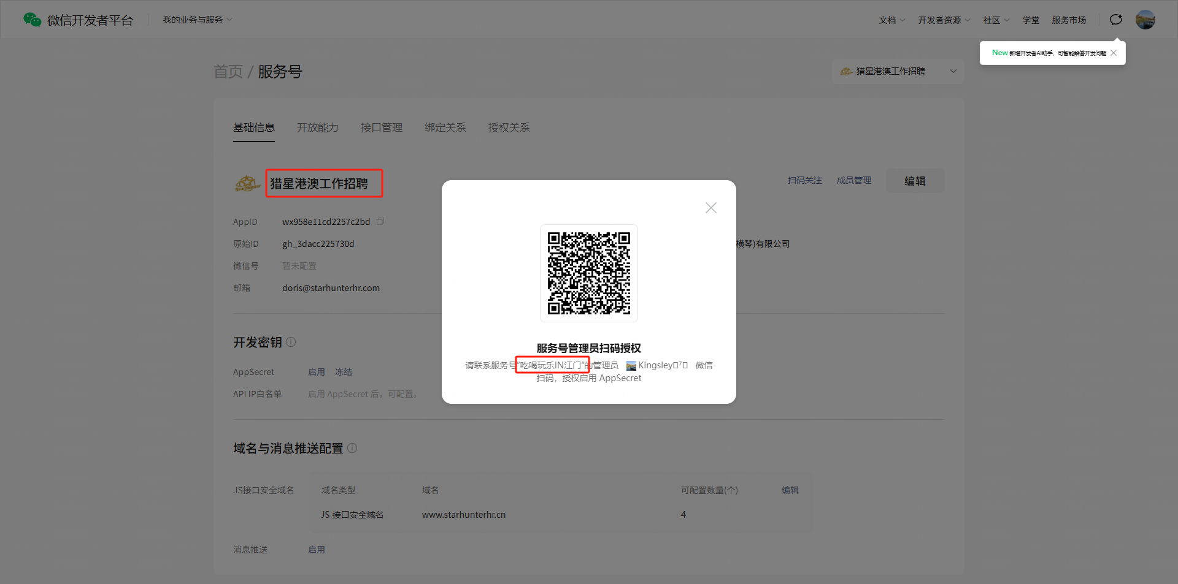Open the 猎星港澳工作招聘 account selector
The image size is (1178, 584).
[x=898, y=71]
